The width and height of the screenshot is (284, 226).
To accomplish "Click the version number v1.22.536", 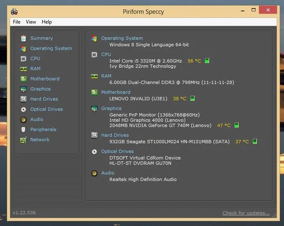I will pos(24,213).
